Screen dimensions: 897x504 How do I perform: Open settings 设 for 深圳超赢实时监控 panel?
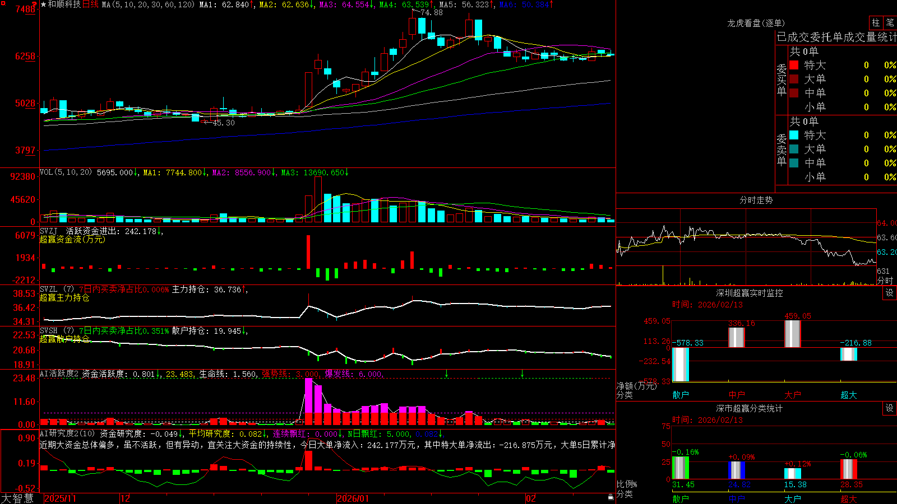tap(890, 293)
